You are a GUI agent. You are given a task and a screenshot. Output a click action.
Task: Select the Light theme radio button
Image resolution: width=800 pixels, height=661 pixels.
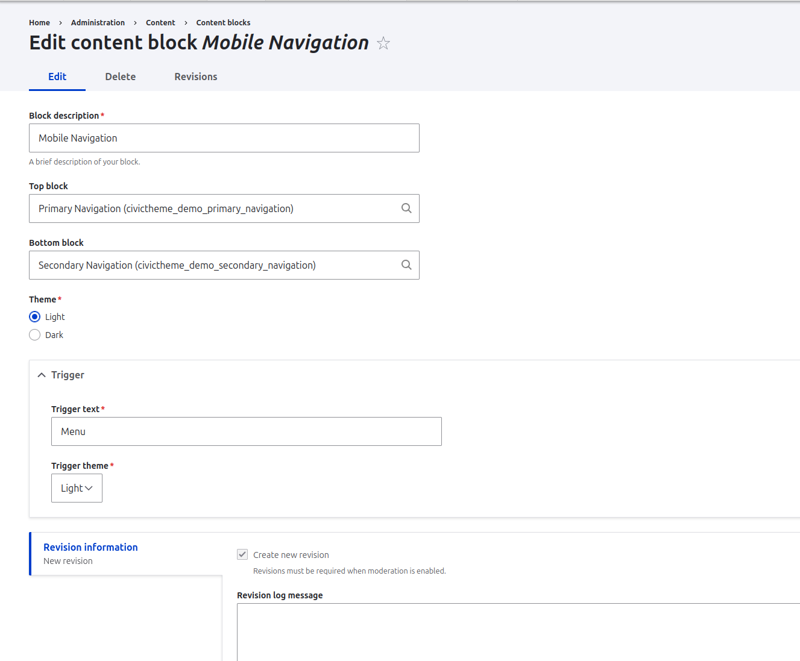(x=34, y=316)
